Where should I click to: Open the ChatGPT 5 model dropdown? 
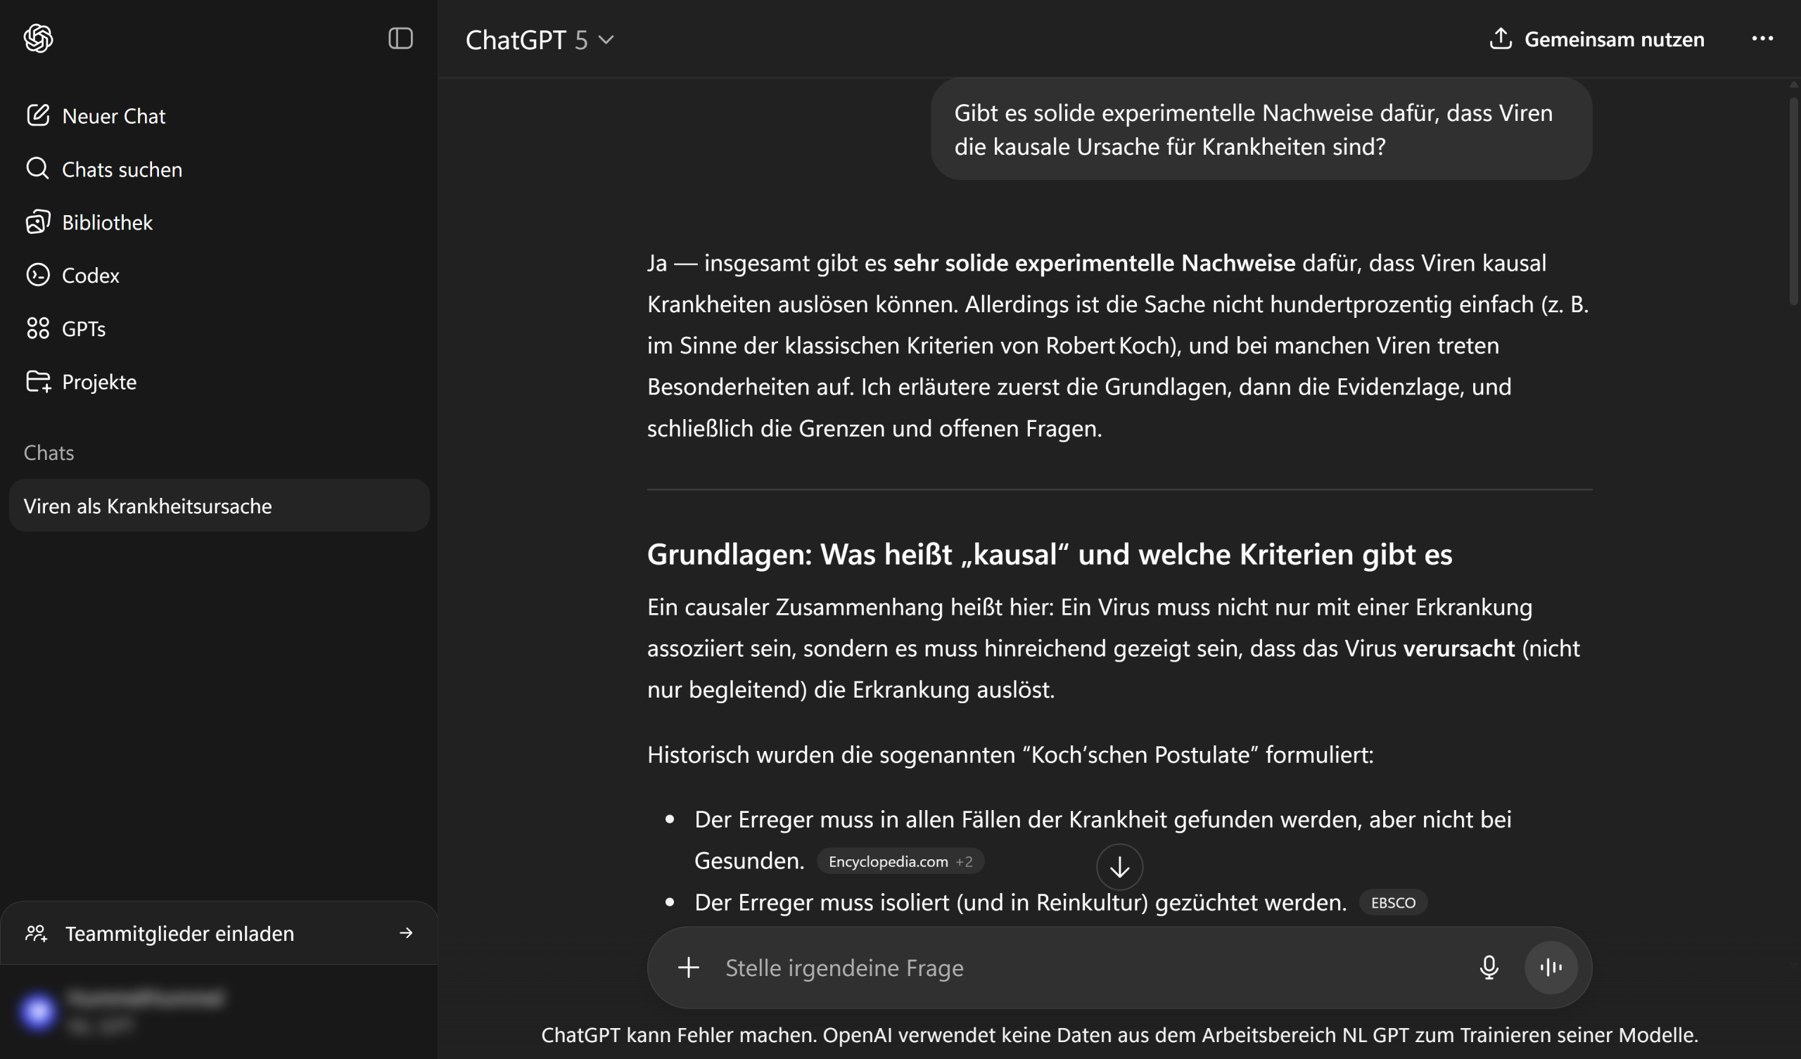(x=540, y=40)
